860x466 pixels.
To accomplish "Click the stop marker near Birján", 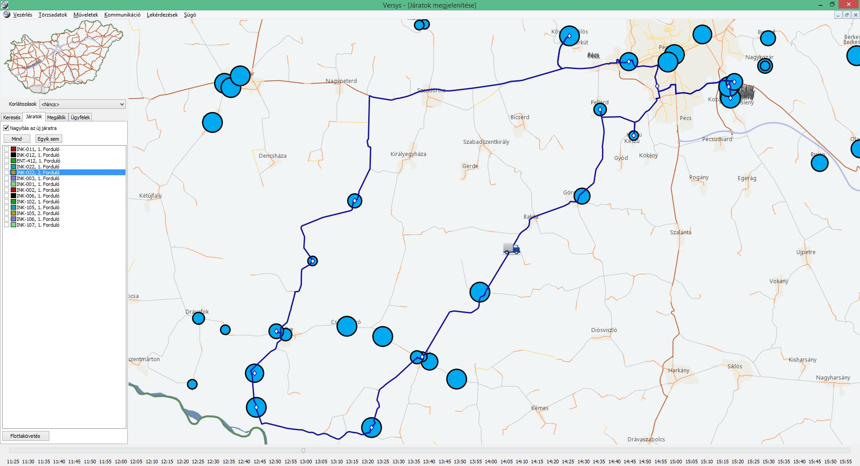I will point(819,163).
